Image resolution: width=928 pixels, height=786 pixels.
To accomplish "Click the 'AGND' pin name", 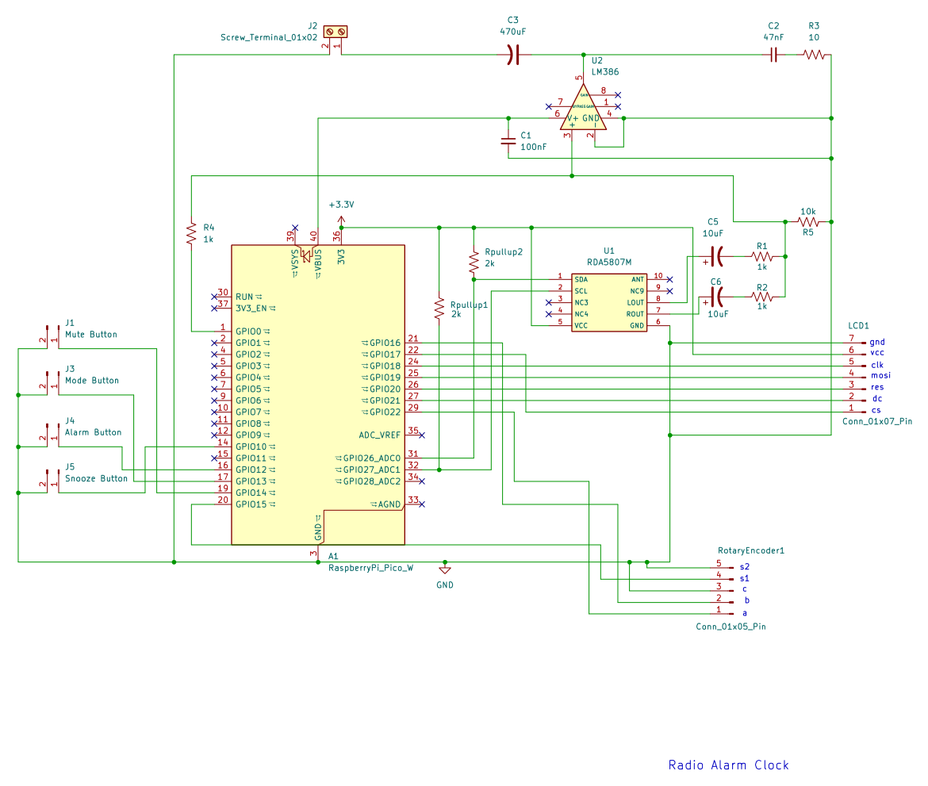I will (x=389, y=505).
